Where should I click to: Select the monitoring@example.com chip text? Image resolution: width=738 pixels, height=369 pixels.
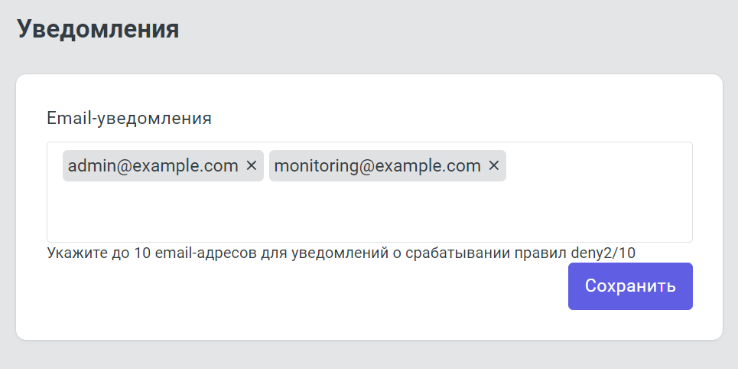point(377,165)
